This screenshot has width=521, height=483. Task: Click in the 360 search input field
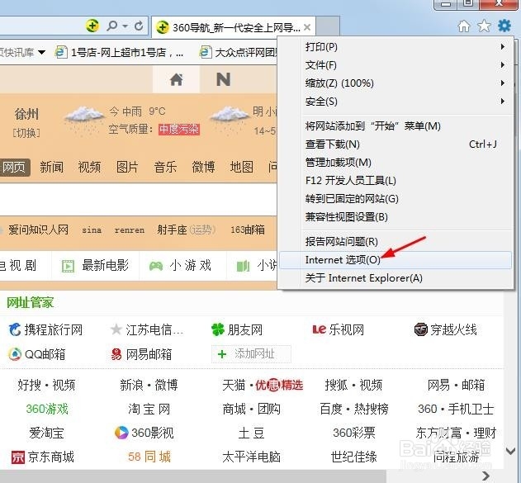138,199
